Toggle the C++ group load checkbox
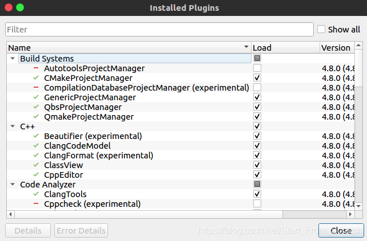This screenshot has height=241, width=367. coord(257,126)
